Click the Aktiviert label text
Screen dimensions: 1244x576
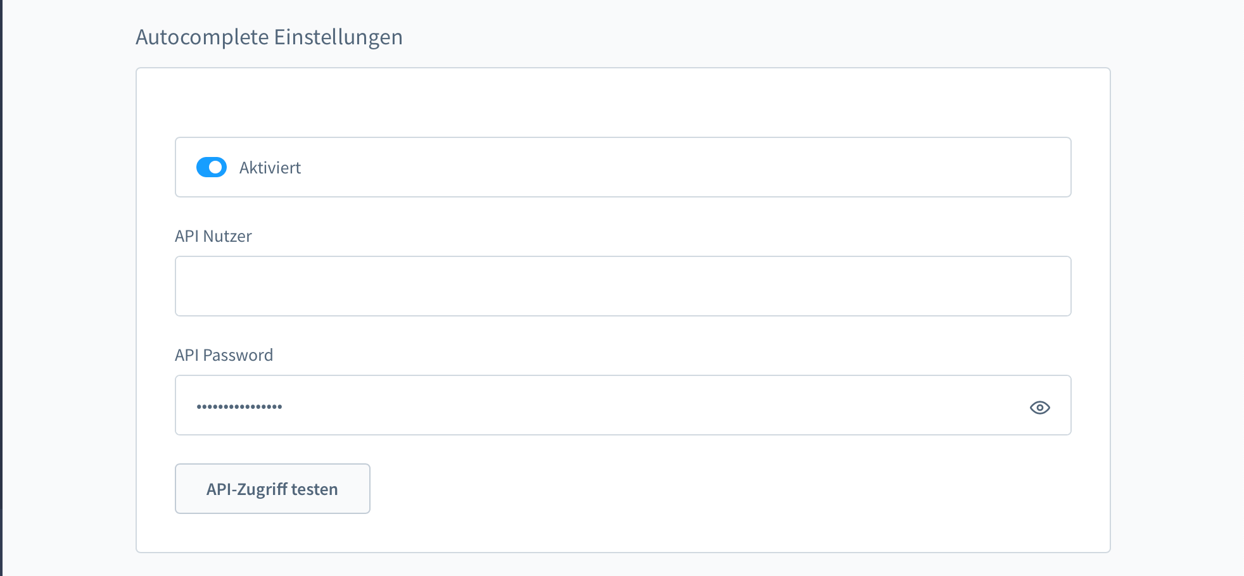point(270,167)
